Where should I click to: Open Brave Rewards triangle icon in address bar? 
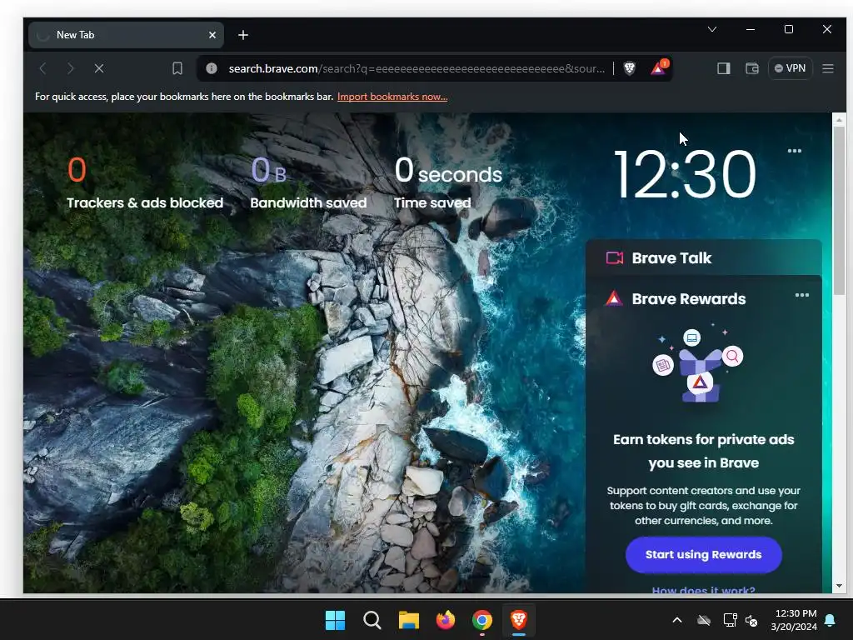(659, 68)
